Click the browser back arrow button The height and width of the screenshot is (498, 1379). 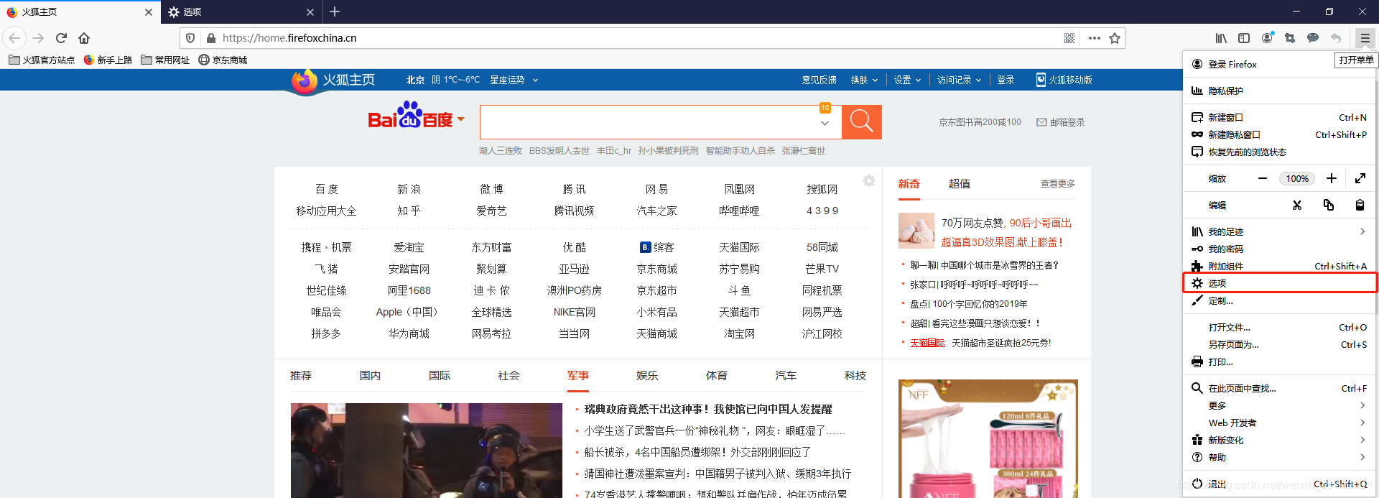pos(14,38)
